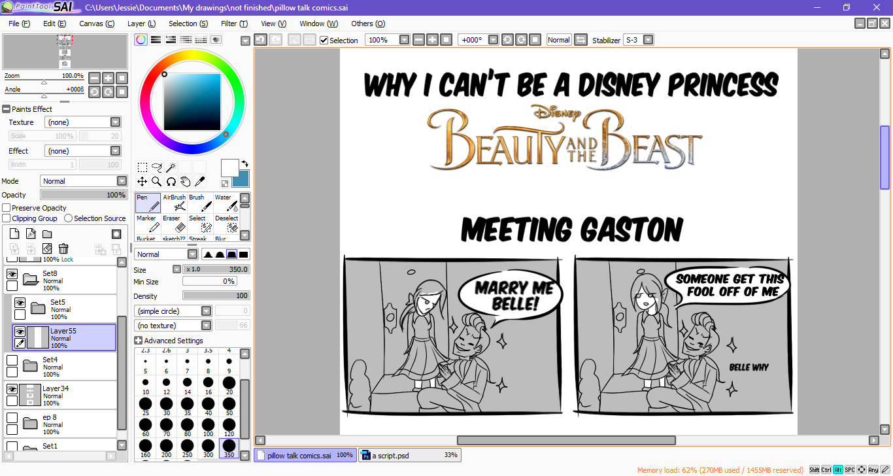Select the Eraser tool

[174, 224]
